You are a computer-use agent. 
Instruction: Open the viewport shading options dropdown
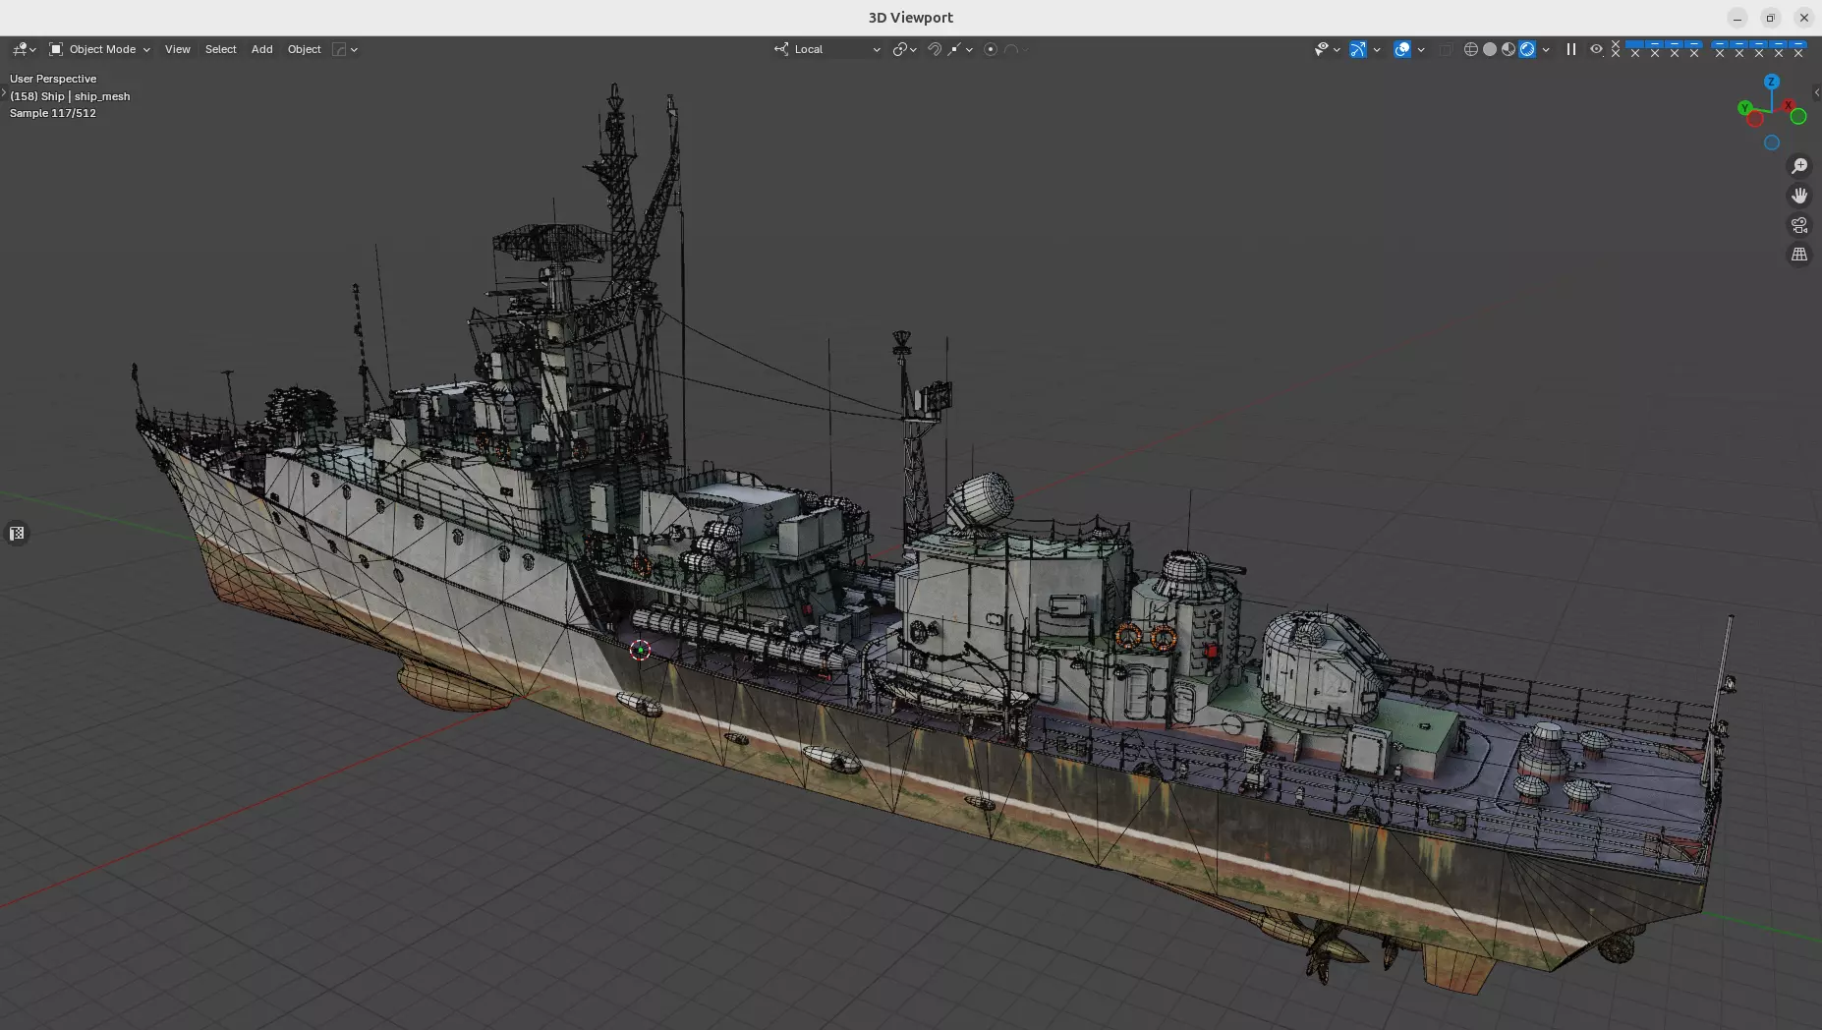[1546, 49]
